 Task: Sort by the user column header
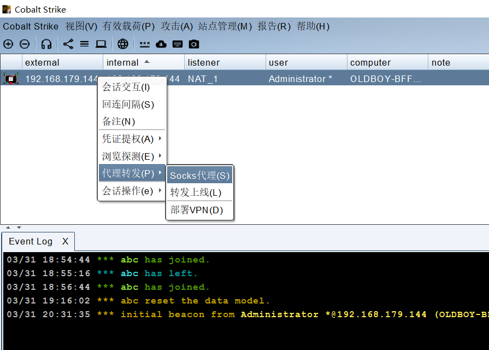click(x=307, y=62)
